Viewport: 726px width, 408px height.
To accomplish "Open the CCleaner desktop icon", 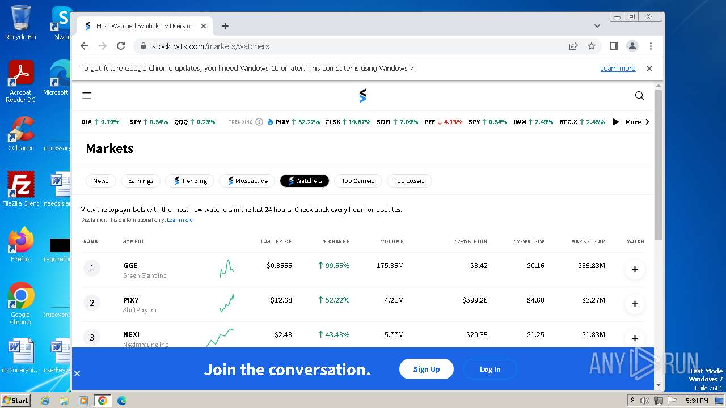I will [20, 134].
